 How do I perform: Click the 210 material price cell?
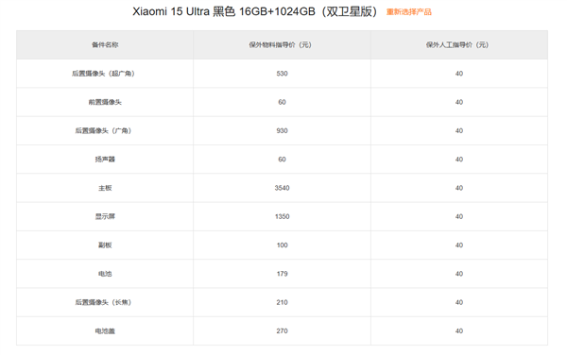[282, 302]
